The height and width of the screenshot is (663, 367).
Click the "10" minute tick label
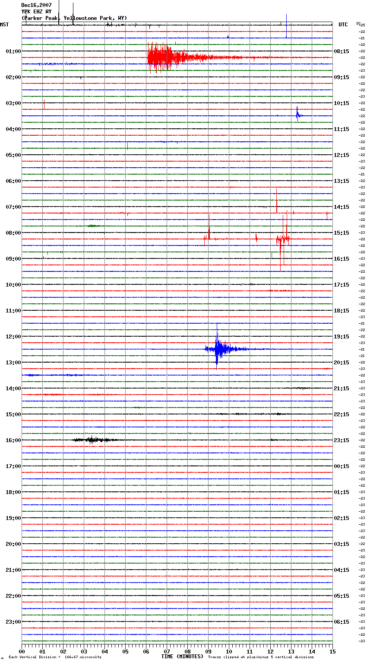(x=229, y=651)
